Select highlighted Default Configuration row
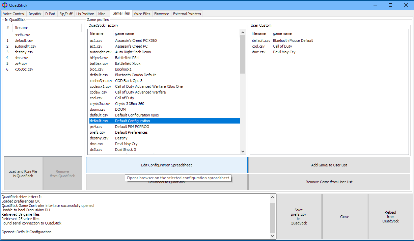Screen dimensions: 414x241 (164, 121)
